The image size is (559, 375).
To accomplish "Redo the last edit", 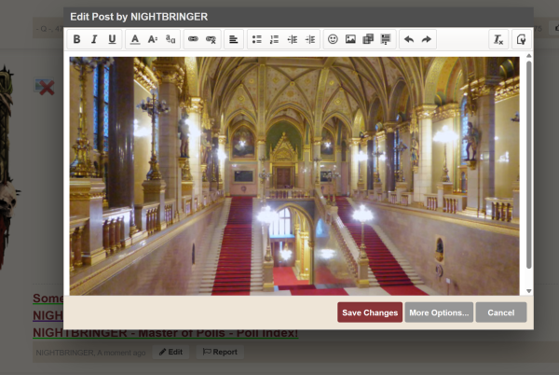I will [426, 39].
